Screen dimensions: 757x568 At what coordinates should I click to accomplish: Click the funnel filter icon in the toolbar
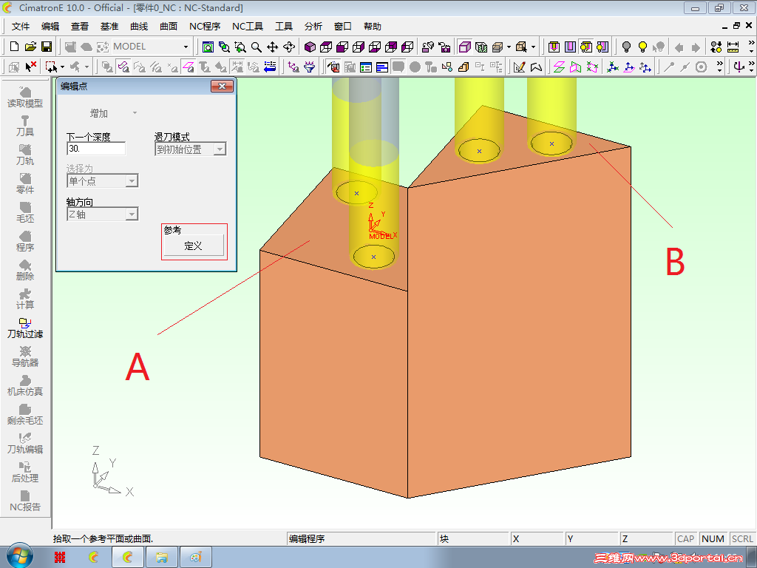click(x=310, y=67)
